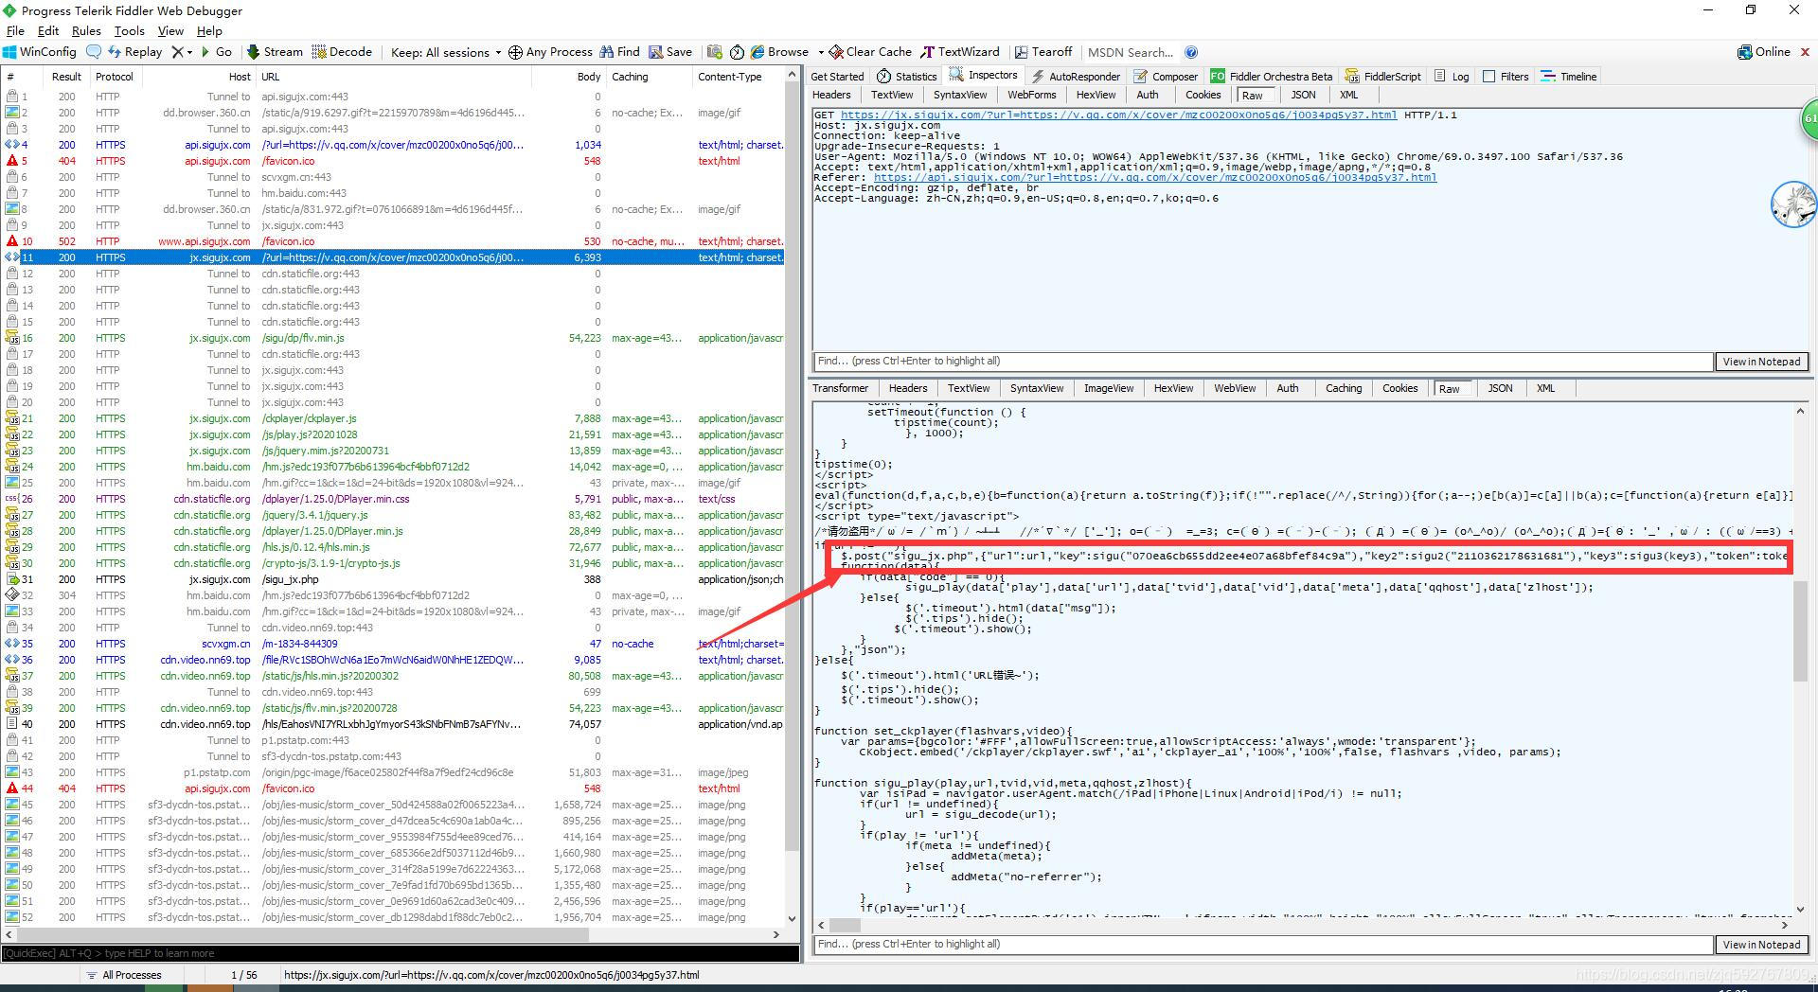This screenshot has width=1818, height=992.
Task: Click the QuickExec command box
Action: point(400,953)
